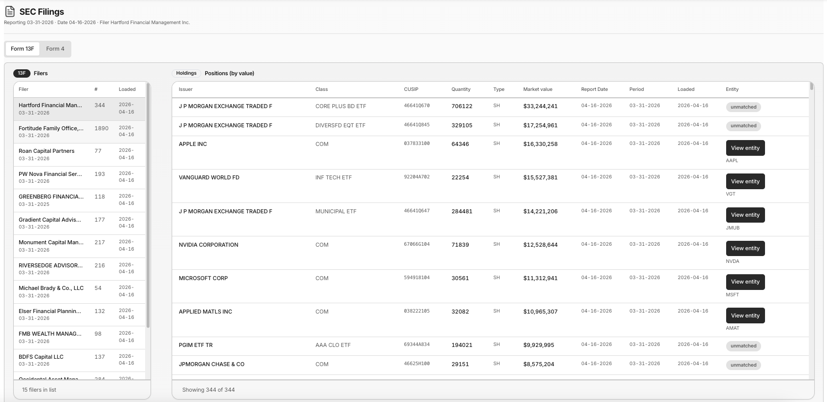Screen dimensions: 827x402
Task: Click the Holdings pill label
Action: coord(186,73)
